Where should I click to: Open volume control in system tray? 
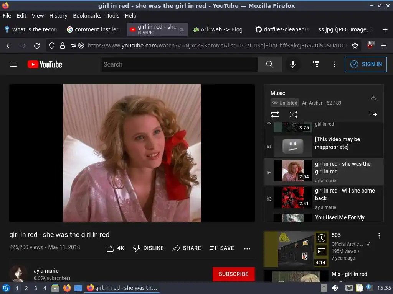click(x=335, y=288)
